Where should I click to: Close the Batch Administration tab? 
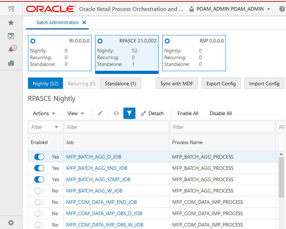(x=84, y=22)
